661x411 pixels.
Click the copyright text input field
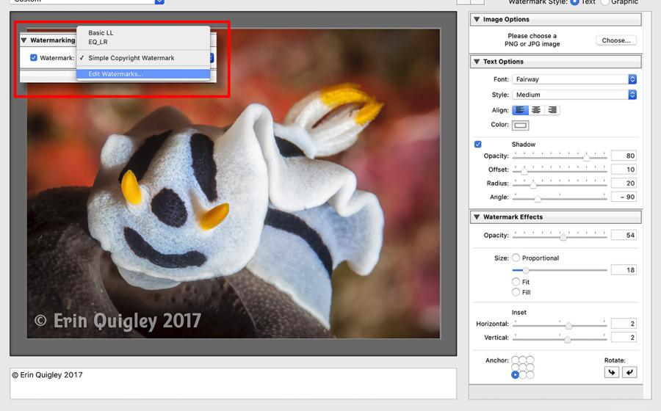pyautogui.click(x=233, y=383)
